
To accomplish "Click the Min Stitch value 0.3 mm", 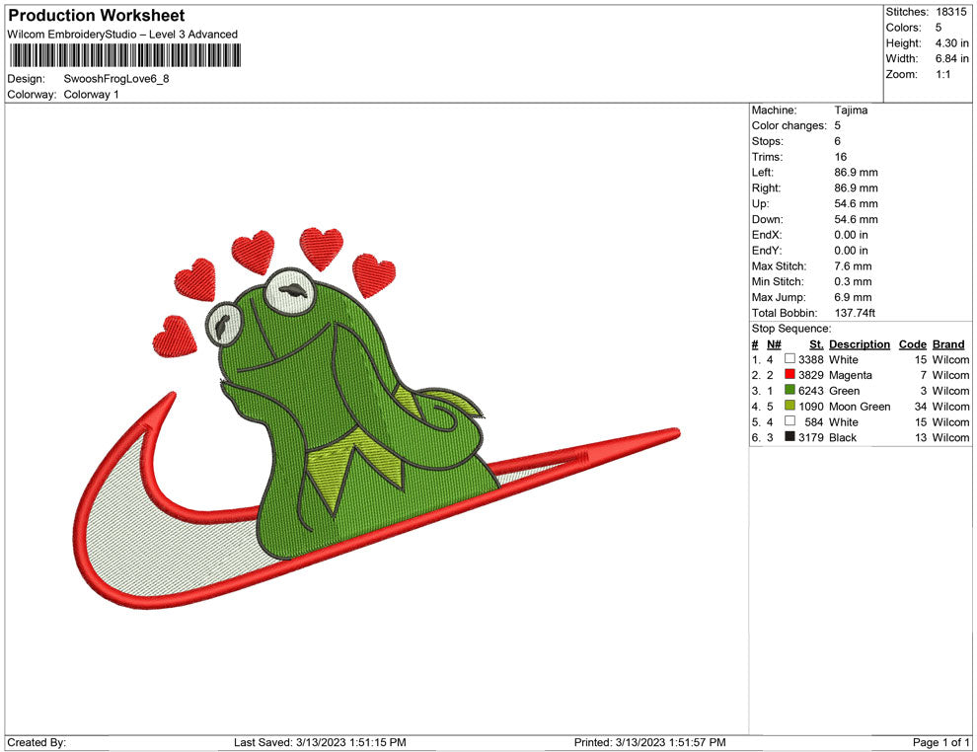I will [x=853, y=281].
